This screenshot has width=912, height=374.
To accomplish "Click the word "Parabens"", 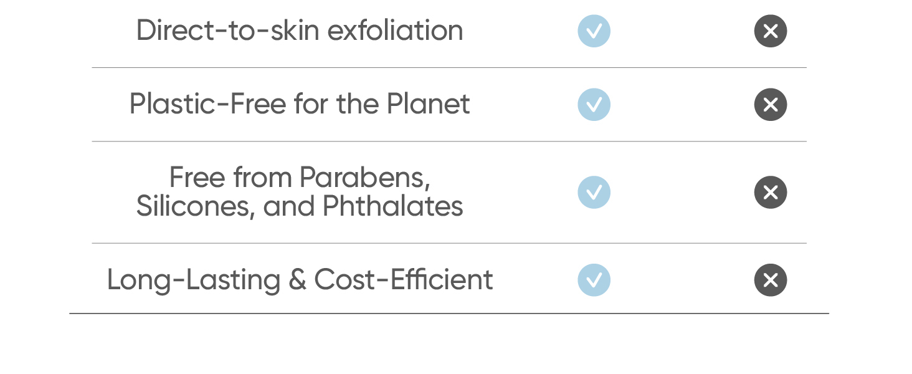I will (364, 179).
